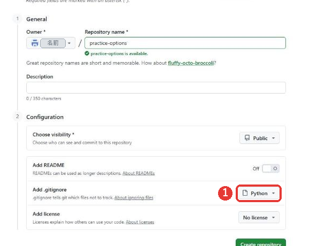The image size is (310, 246).
Task: Click the 'Add .gitignore' label
Action: coord(49,190)
